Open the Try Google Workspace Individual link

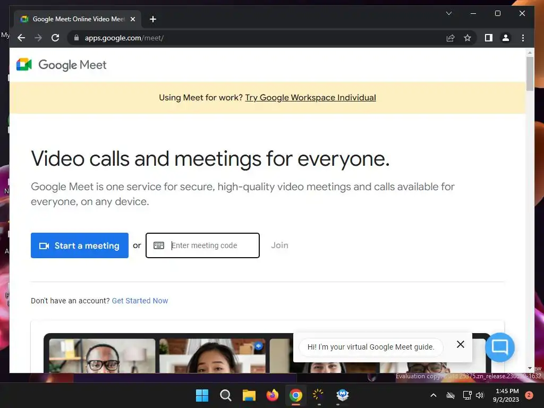point(310,98)
